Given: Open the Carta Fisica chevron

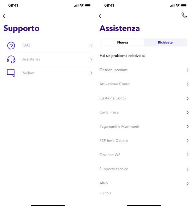Looking at the screenshot, I should point(187,113).
